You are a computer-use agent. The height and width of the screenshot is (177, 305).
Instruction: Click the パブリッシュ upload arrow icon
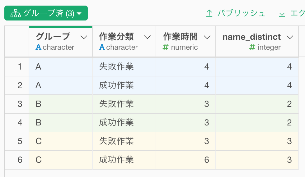coord(209,13)
